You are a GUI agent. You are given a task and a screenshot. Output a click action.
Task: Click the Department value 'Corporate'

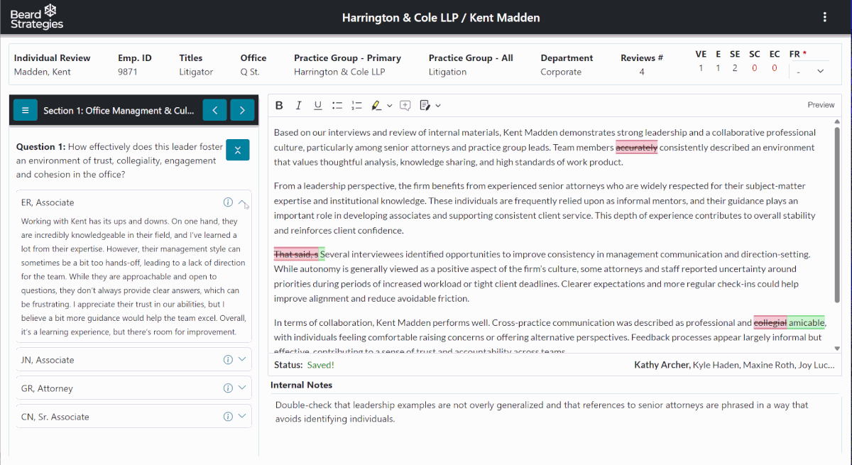561,72
